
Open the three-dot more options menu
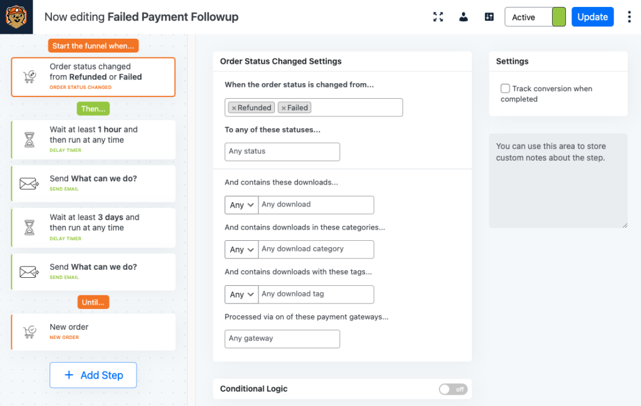coord(629,17)
